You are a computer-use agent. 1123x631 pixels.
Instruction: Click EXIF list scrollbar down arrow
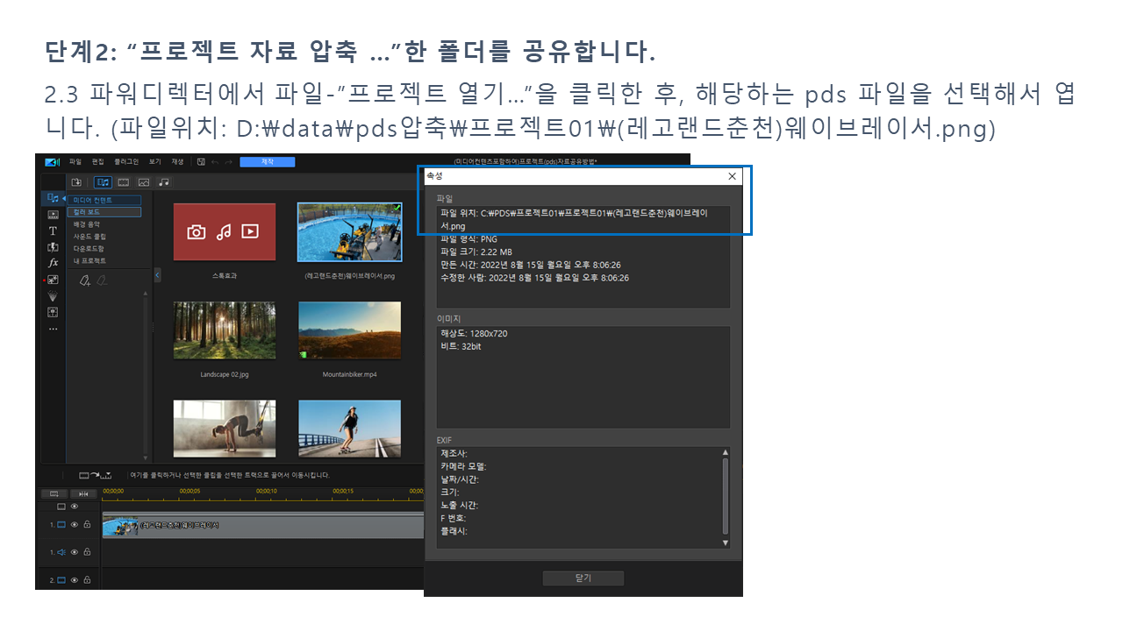(x=726, y=542)
